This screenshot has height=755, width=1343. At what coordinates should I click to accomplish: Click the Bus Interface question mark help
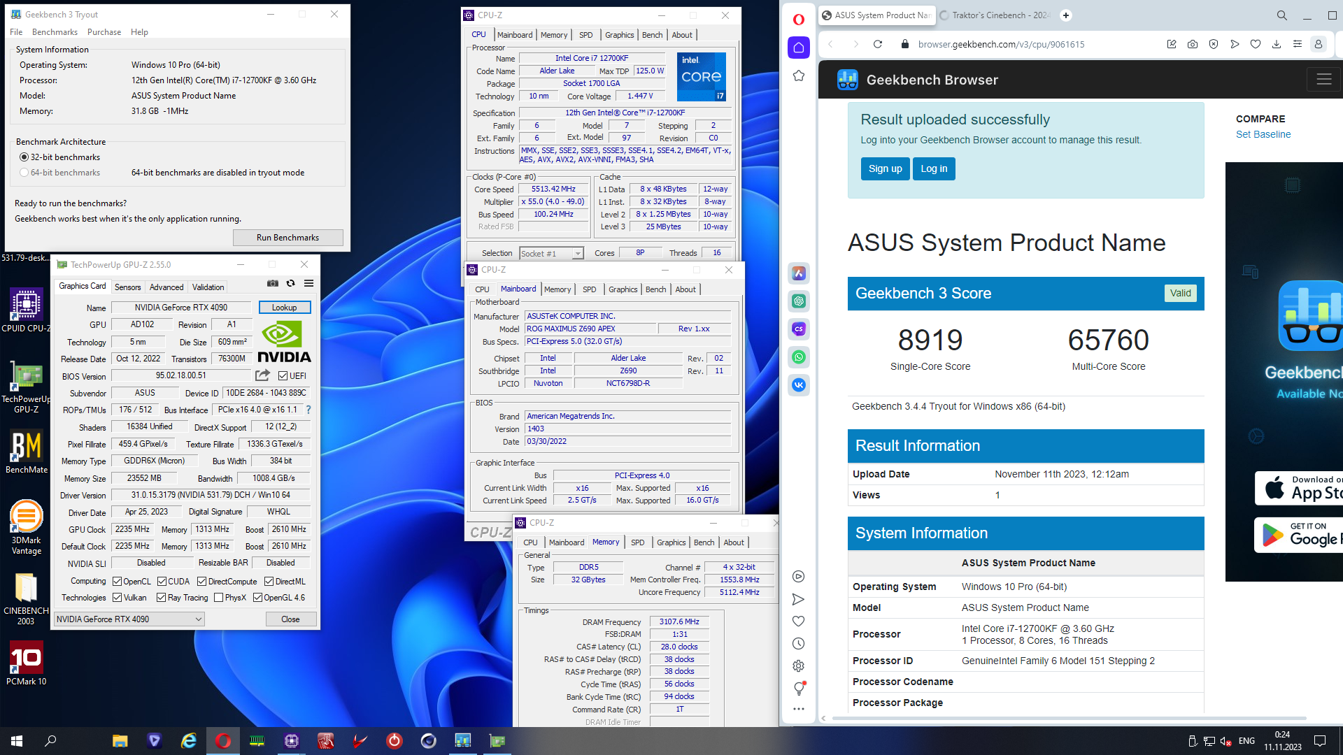click(308, 410)
